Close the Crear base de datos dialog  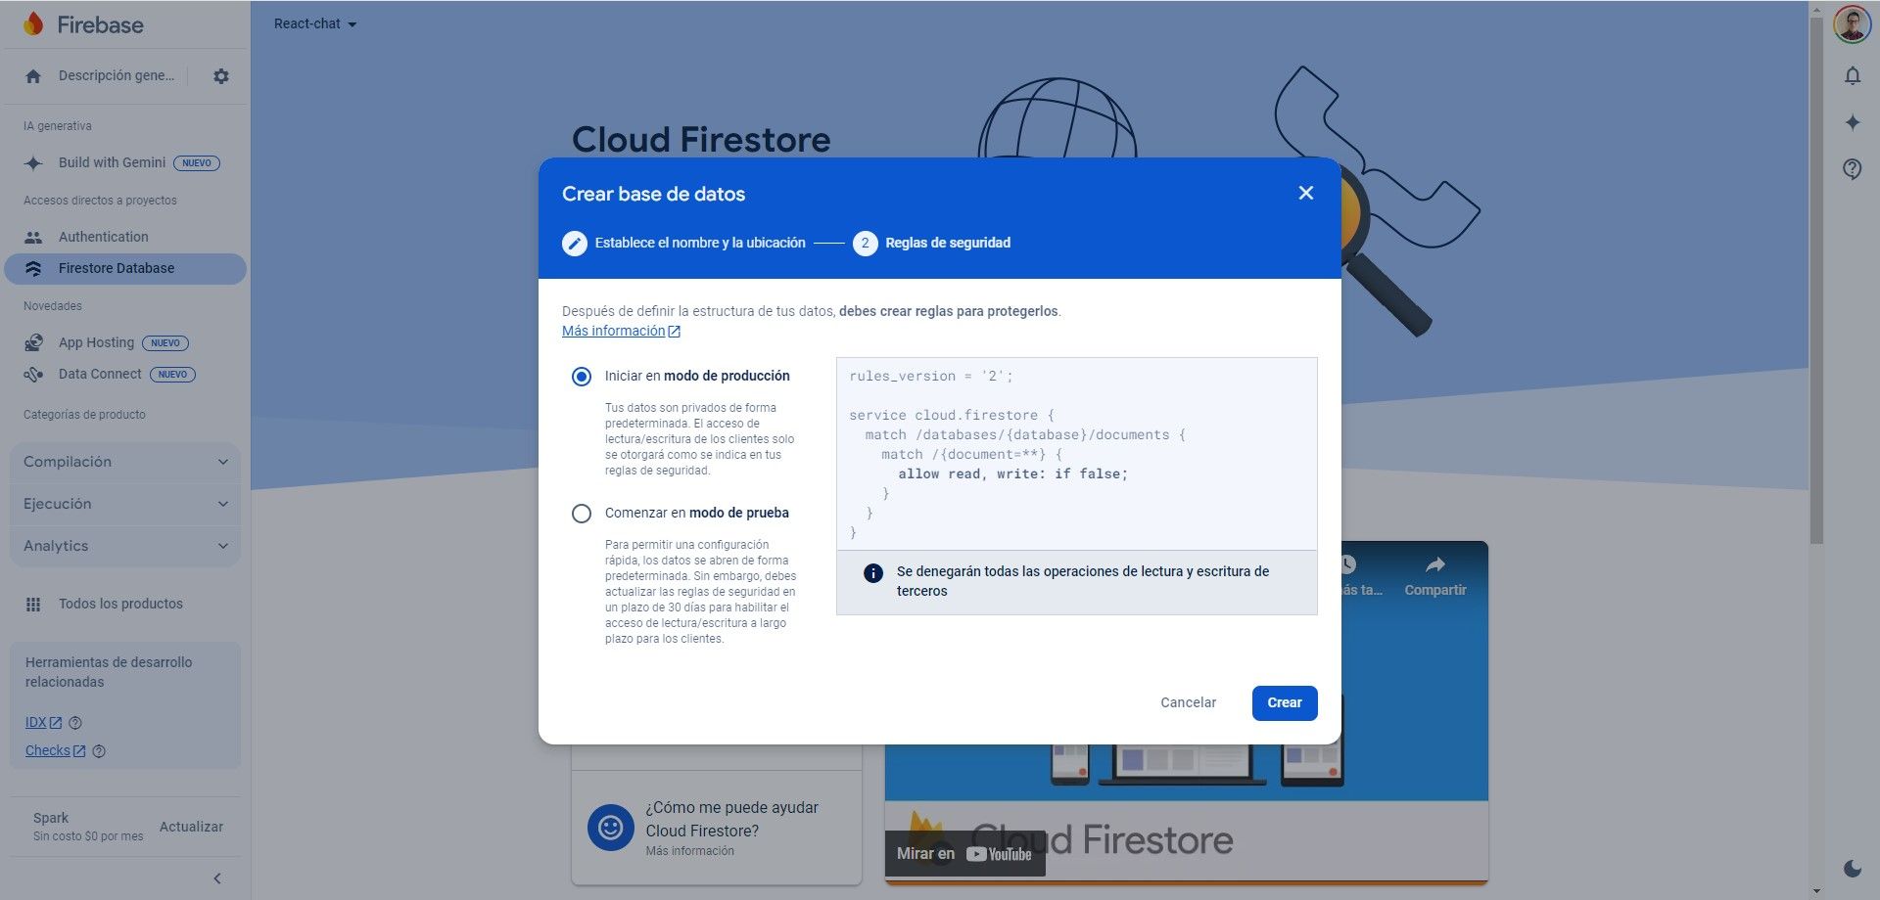click(x=1305, y=194)
